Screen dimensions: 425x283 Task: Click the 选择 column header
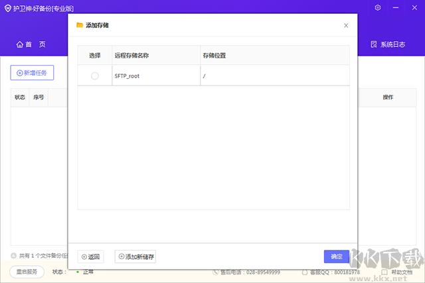(95, 56)
